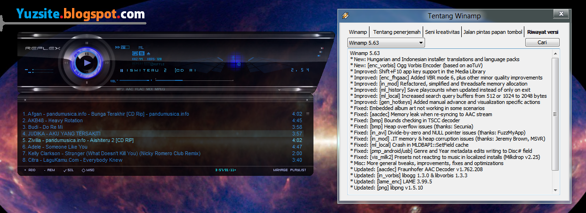The width and height of the screenshot is (586, 213).
Task: Click the playlist editor icon beside the S icon
Action: point(135,53)
